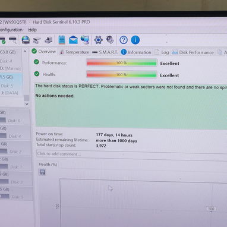Click the '3,972' start/stop count value
Screen dimensions: 227x227
(x=101, y=146)
